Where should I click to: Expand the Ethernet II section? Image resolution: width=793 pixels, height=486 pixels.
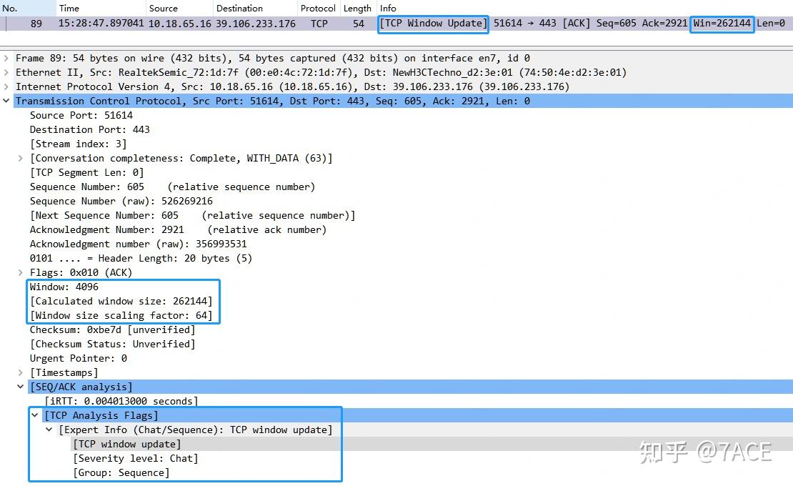coord(6,72)
